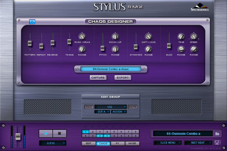Click the master volume fader handle
The height and width of the screenshot is (151, 227).
point(18,137)
